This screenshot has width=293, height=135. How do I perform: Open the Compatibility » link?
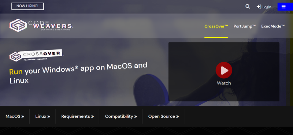(121, 116)
